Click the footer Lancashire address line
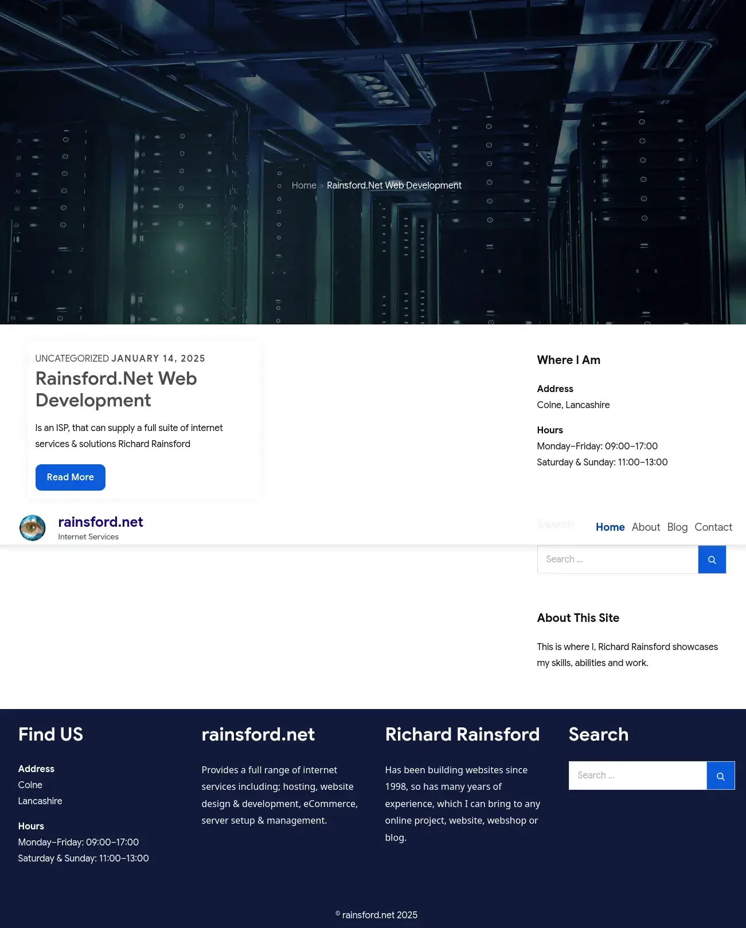Image resolution: width=746 pixels, height=928 pixels. point(40,801)
